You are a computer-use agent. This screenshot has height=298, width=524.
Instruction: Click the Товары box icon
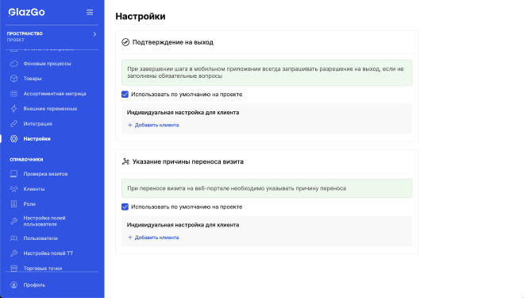pos(13,79)
